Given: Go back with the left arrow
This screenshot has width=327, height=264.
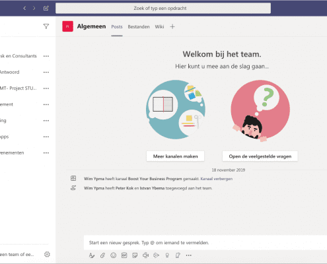Looking at the screenshot, I should point(24,8).
